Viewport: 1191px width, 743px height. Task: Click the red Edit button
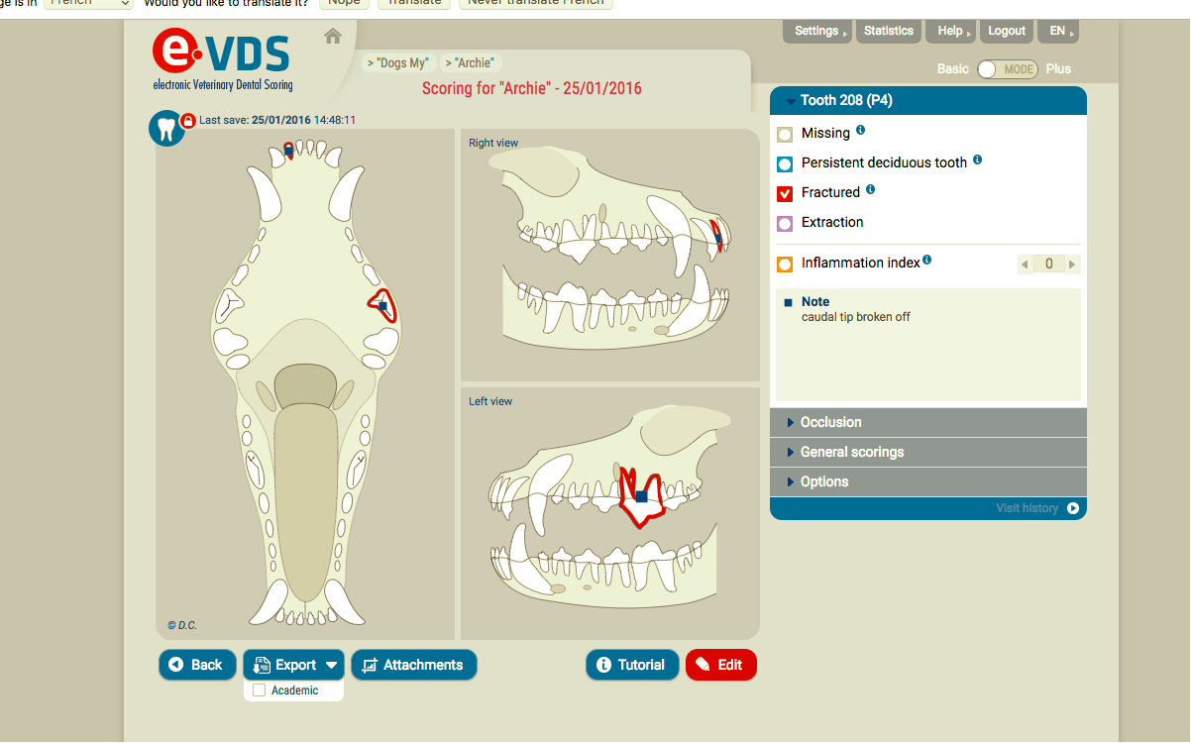[720, 665]
